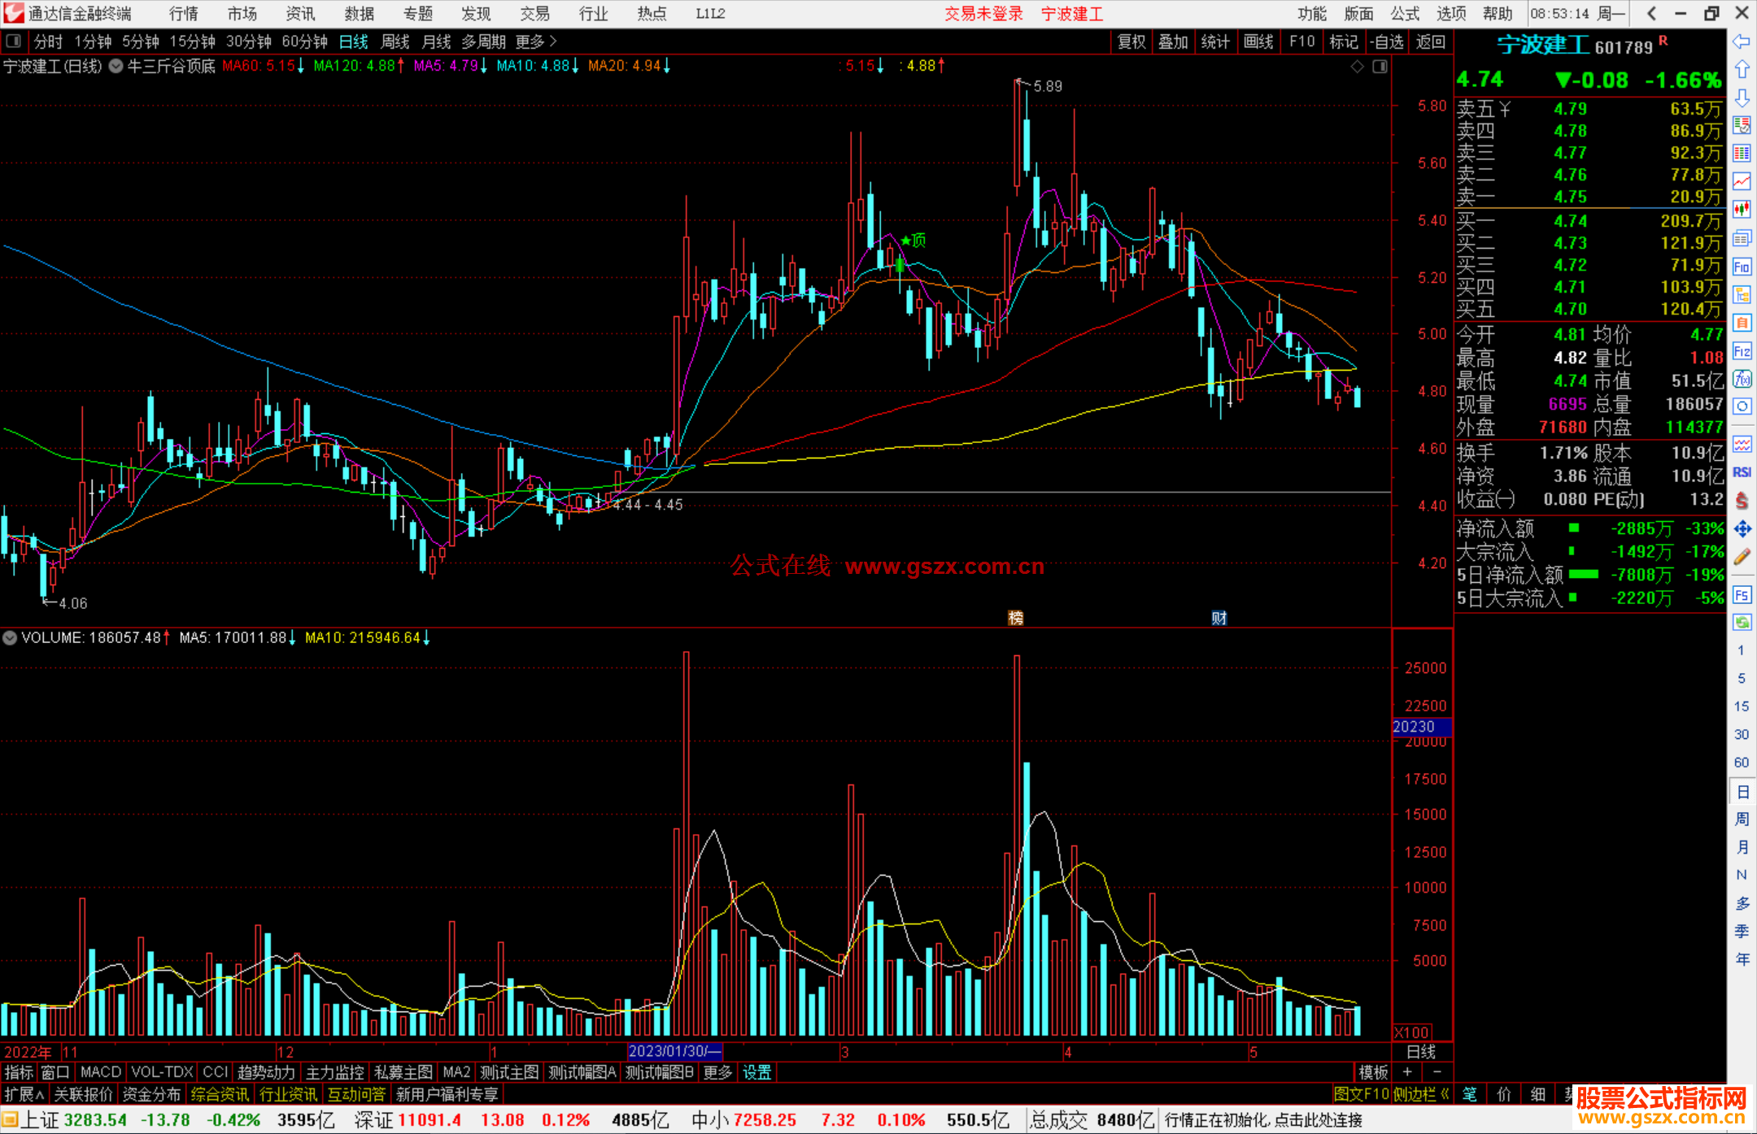The width and height of the screenshot is (1757, 1134).
Task: Click the 财 finance marker on chart
Action: point(1219,619)
